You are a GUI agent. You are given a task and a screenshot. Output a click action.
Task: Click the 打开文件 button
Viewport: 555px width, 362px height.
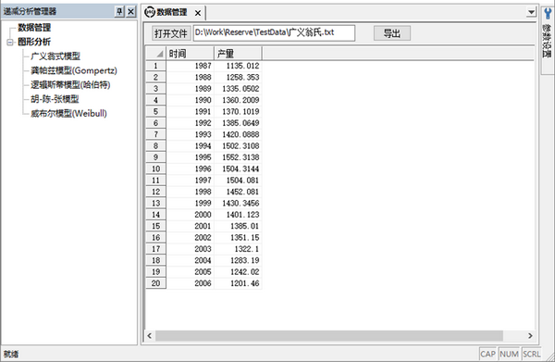tap(171, 33)
